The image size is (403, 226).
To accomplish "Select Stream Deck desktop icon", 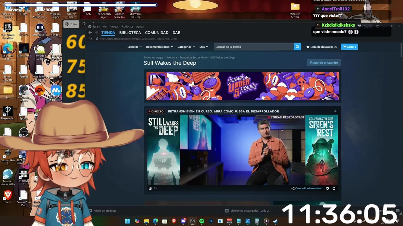I will click(40, 30).
